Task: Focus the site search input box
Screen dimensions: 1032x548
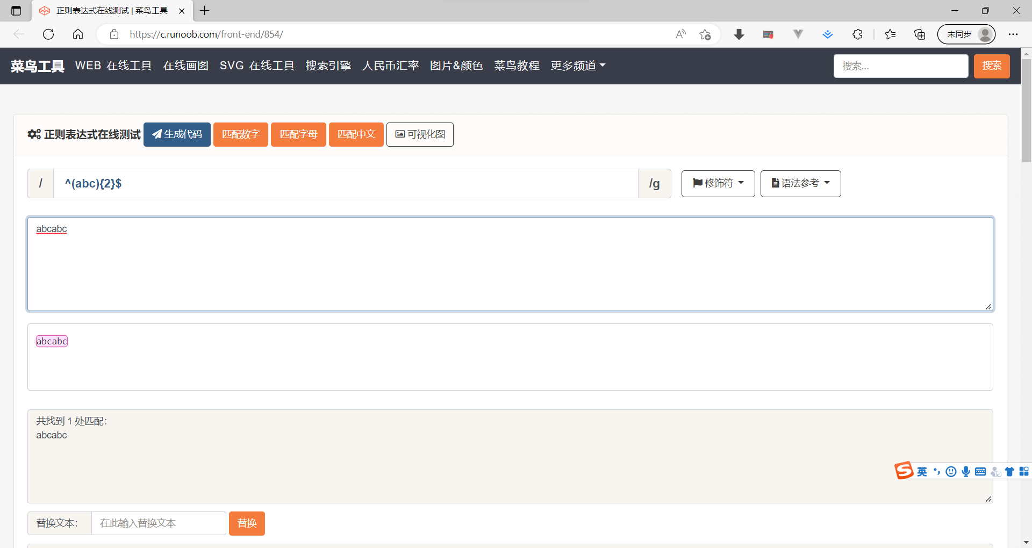Action: point(901,66)
